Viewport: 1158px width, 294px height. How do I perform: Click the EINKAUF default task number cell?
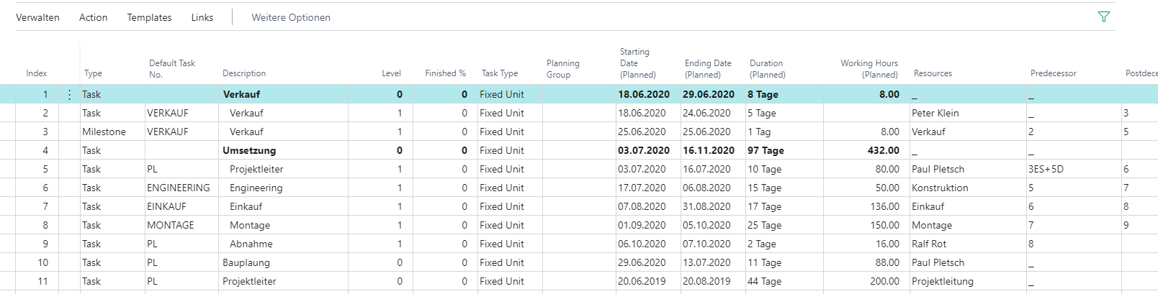tap(166, 206)
